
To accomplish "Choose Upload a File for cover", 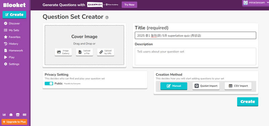I will coord(84,52).
